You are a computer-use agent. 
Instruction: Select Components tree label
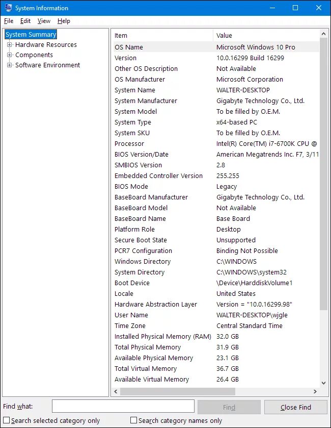pos(34,55)
